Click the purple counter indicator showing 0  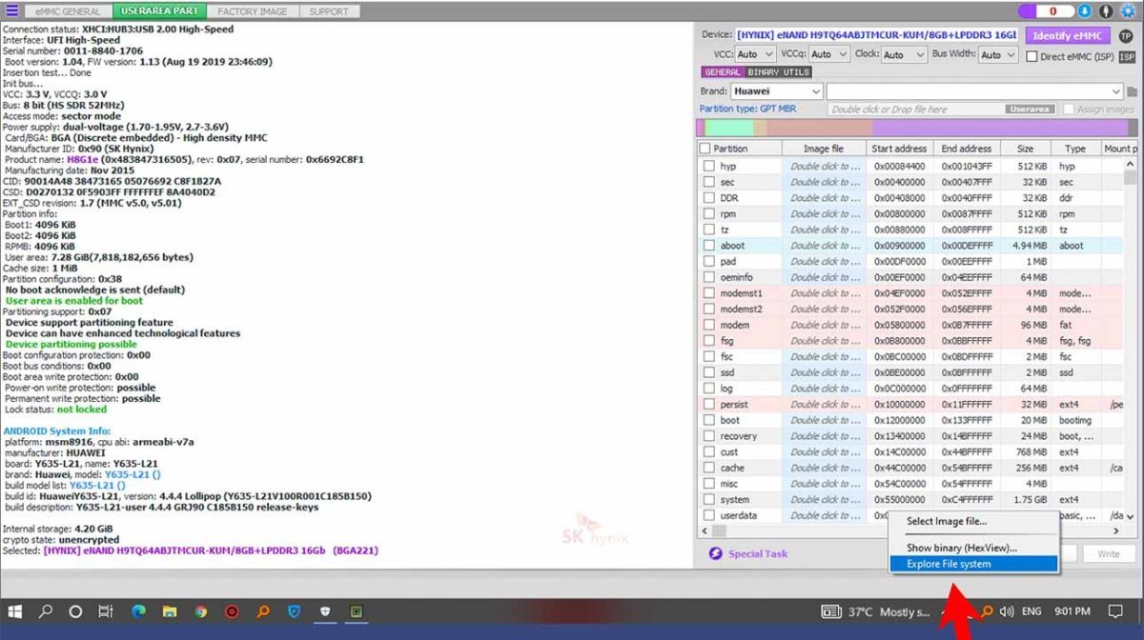[x=1045, y=11]
